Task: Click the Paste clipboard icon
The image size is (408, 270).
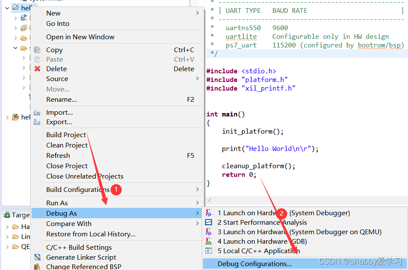Action: click(x=37, y=60)
